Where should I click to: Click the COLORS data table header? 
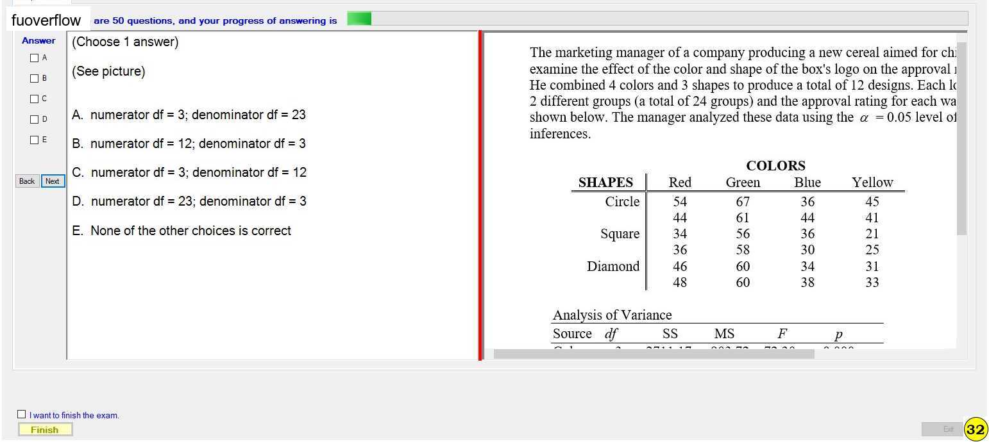[775, 165]
